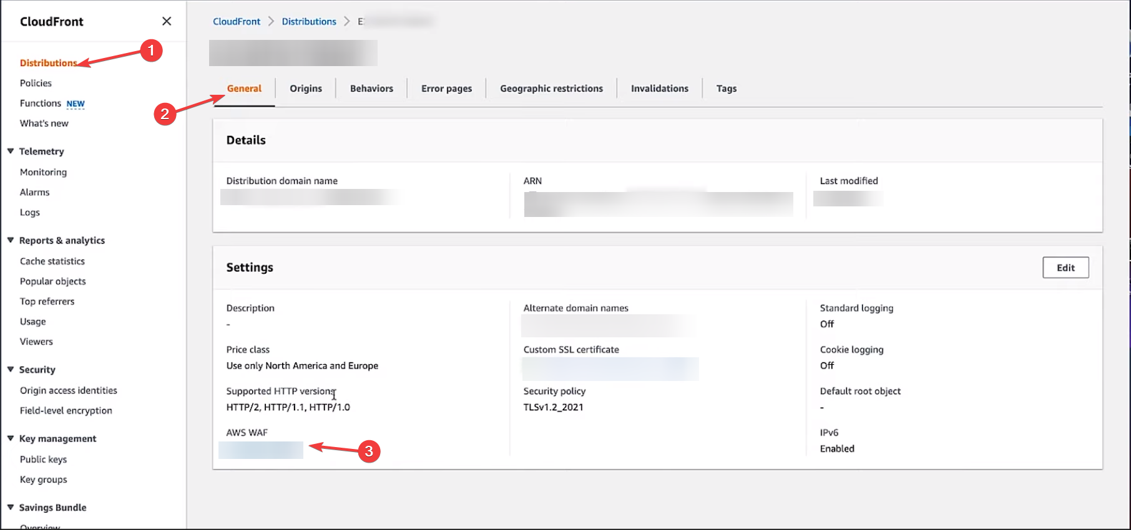
Task: Click the CloudFront breadcrumb link
Action: click(237, 21)
